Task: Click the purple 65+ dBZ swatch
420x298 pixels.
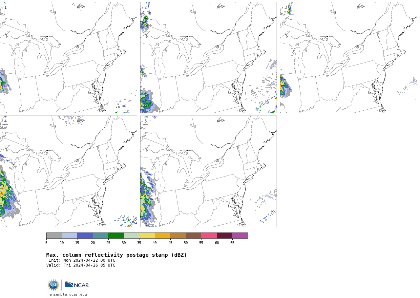Action: click(x=240, y=236)
